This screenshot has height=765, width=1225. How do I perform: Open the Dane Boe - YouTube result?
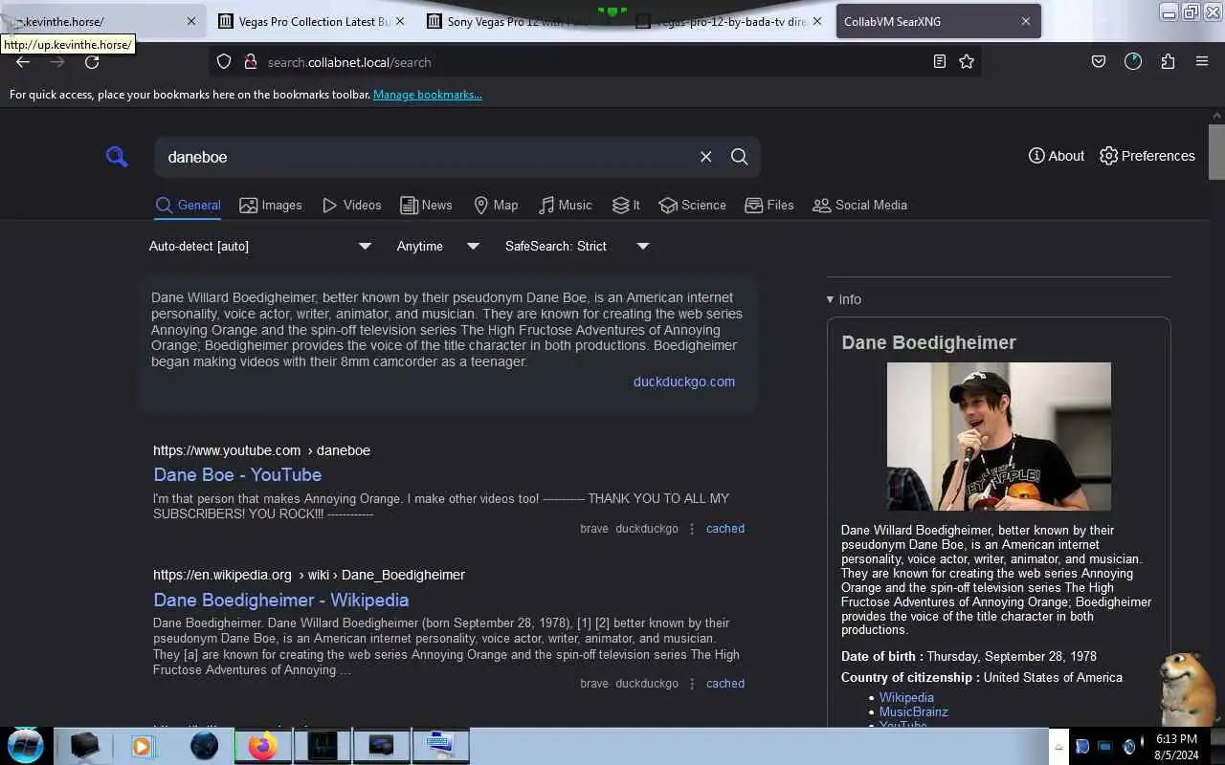click(237, 474)
